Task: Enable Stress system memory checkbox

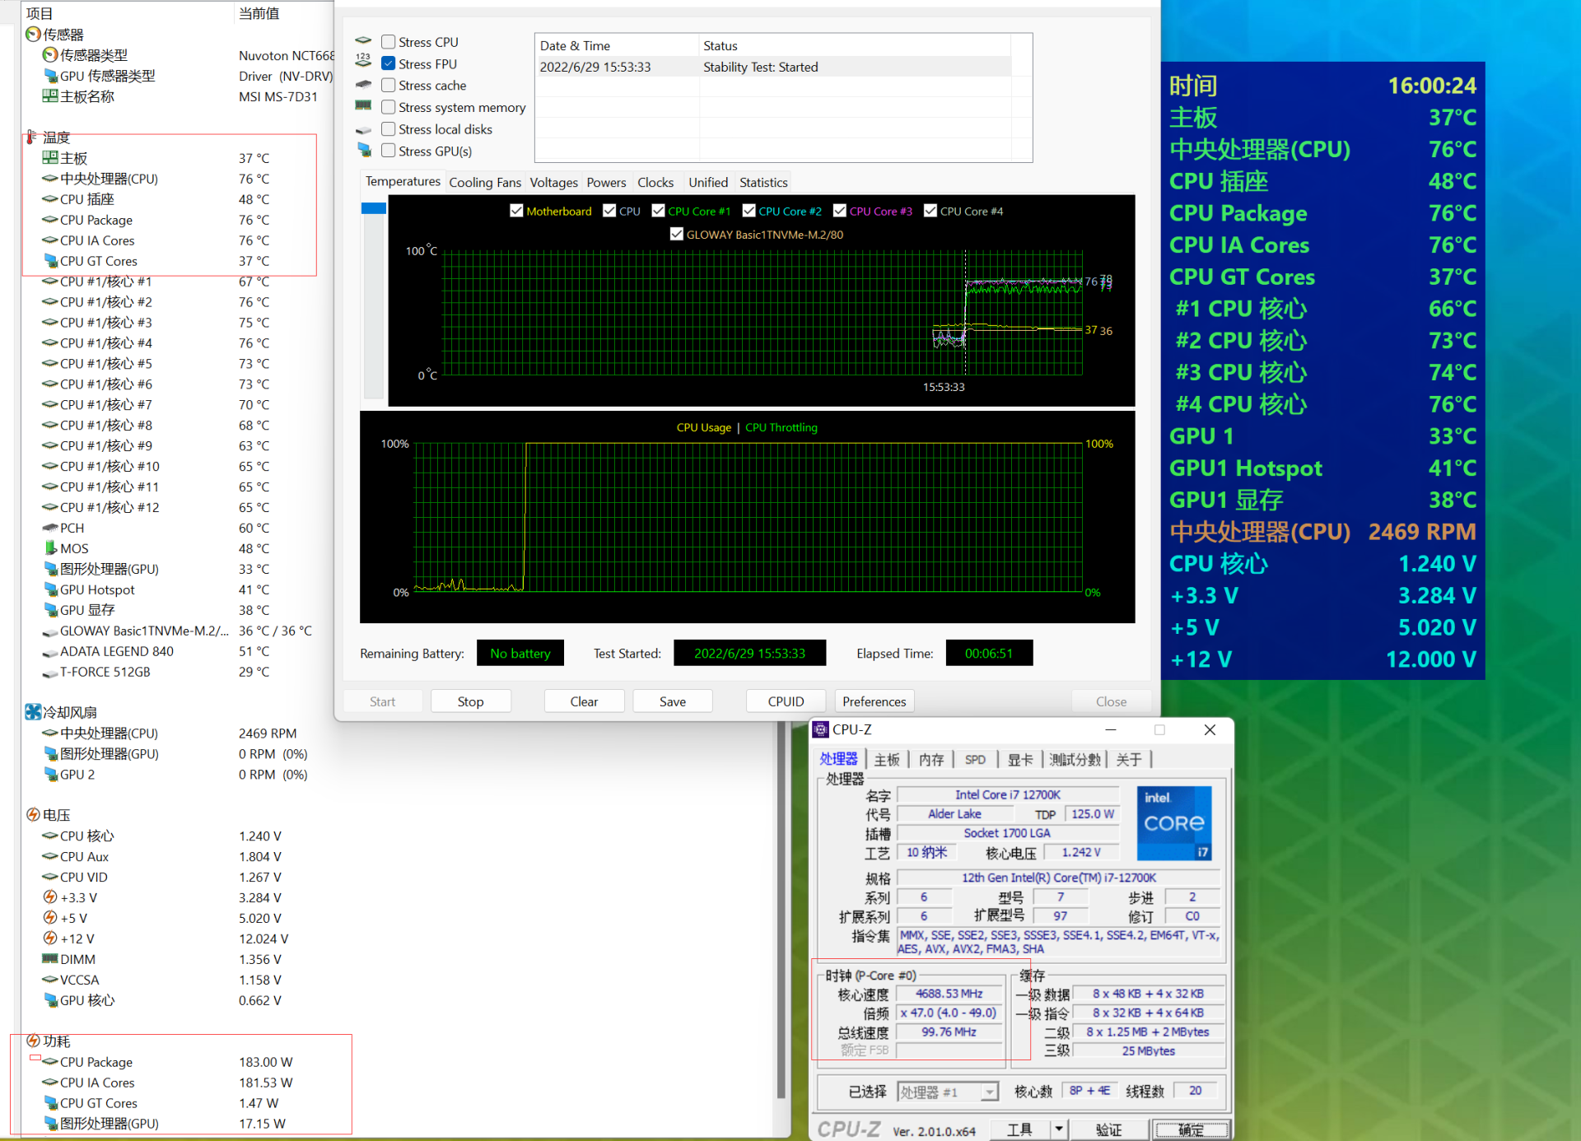Action: [x=389, y=107]
